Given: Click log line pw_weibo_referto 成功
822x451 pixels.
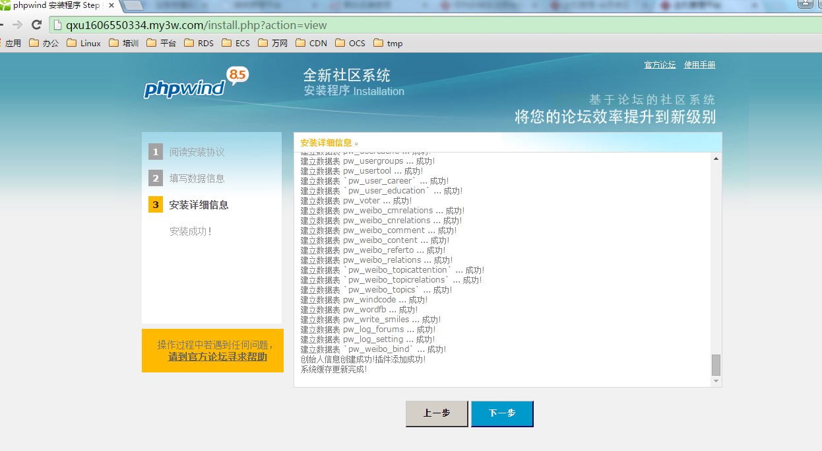Looking at the screenshot, I should tap(373, 250).
